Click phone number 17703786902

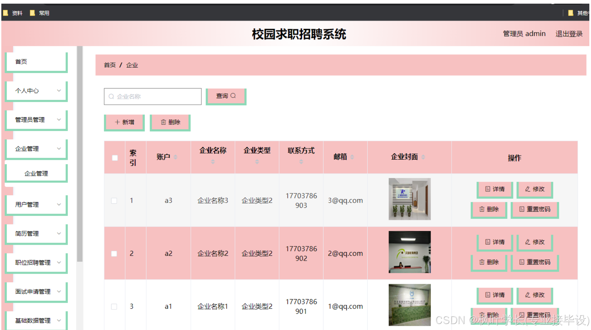coord(301,254)
